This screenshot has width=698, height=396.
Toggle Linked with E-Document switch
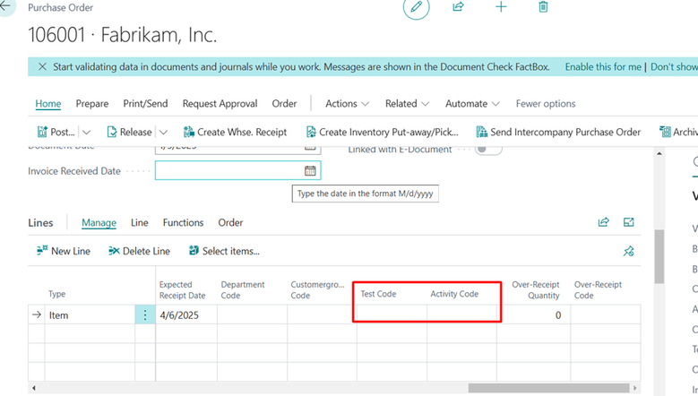tap(488, 149)
